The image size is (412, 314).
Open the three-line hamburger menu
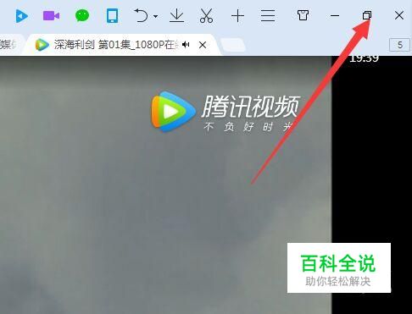point(268,16)
